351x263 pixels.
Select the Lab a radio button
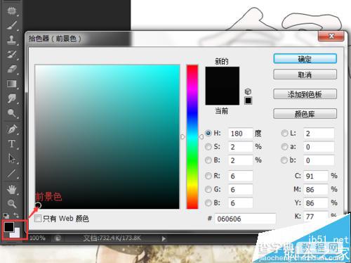[x=284, y=147]
